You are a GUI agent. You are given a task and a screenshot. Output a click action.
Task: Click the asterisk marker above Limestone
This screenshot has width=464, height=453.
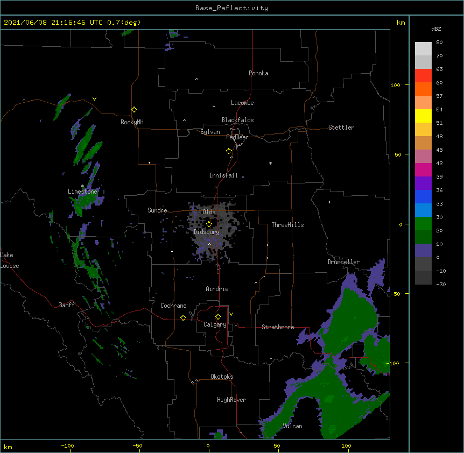(82, 186)
